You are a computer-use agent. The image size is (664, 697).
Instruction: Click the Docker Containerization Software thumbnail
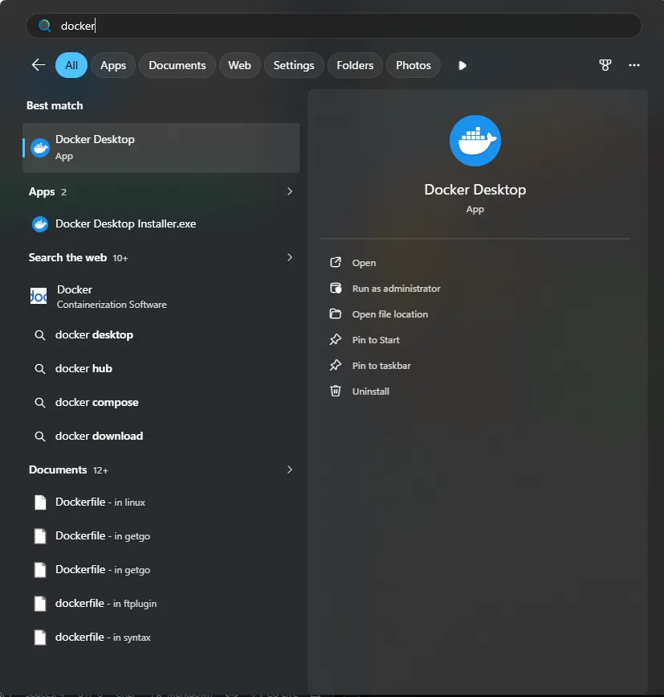[39, 296]
